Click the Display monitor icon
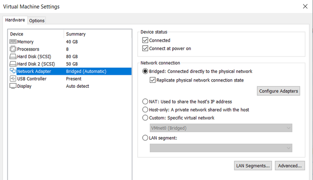The image size is (313, 180). tap(13, 86)
